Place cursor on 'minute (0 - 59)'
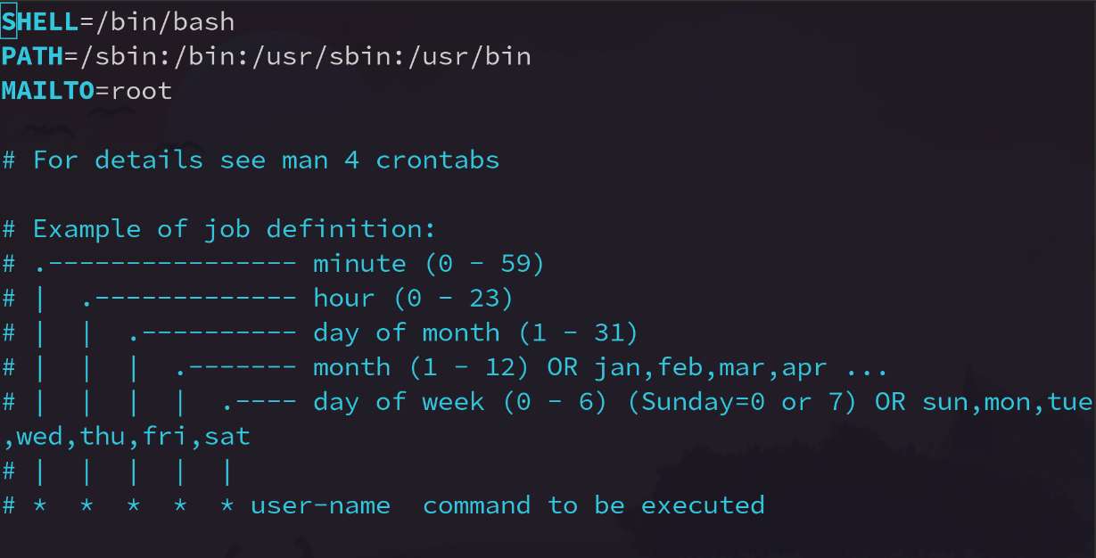The image size is (1096, 558). click(x=429, y=264)
